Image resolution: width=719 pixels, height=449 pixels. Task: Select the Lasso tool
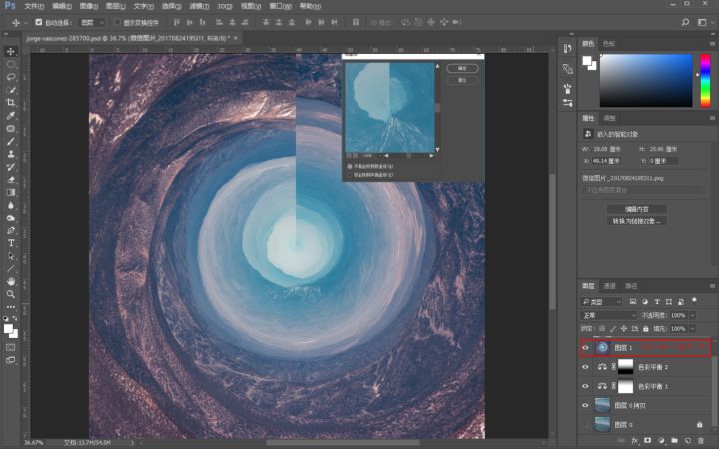click(x=11, y=77)
